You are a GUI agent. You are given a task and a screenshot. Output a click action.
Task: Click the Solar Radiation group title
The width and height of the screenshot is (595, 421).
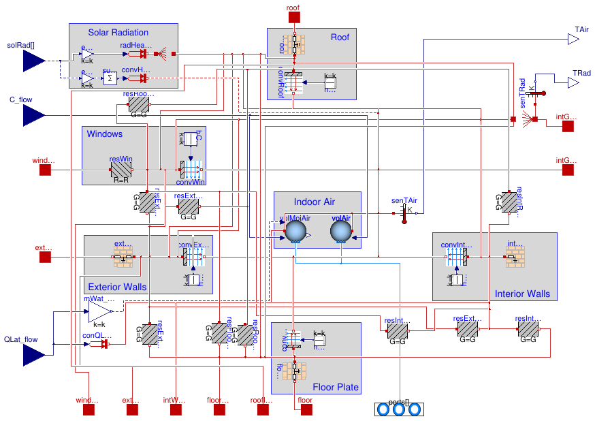click(x=118, y=33)
